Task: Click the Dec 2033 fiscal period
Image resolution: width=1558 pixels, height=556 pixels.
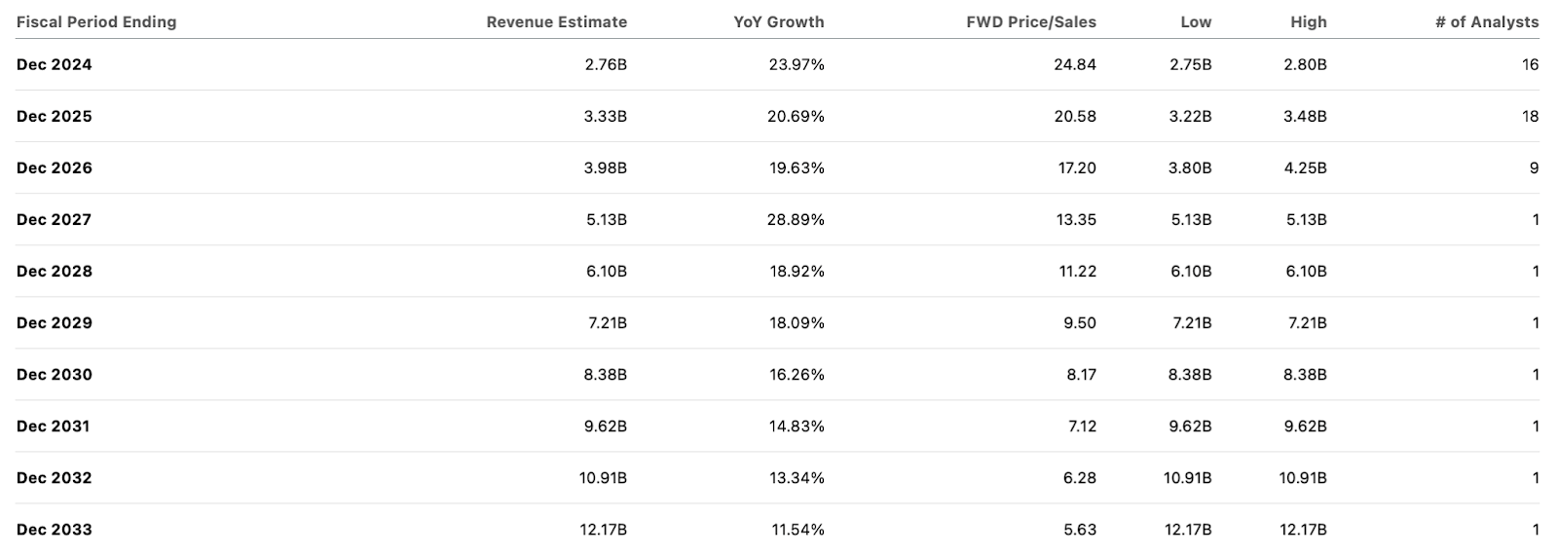Action: 55,530
